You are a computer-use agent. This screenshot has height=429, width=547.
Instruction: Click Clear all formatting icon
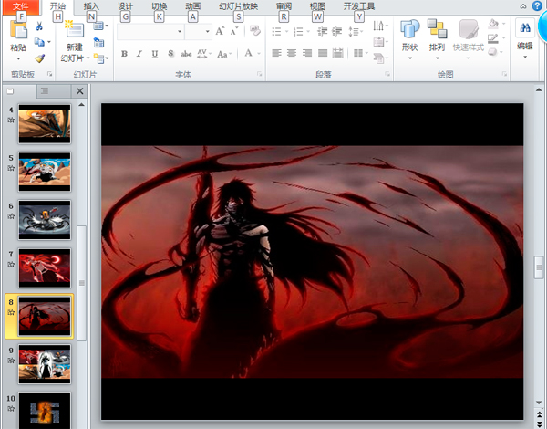pyautogui.click(x=255, y=31)
